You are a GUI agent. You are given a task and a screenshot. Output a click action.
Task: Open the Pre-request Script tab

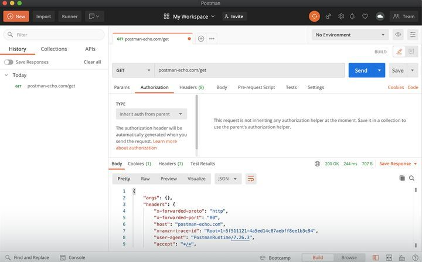click(256, 87)
